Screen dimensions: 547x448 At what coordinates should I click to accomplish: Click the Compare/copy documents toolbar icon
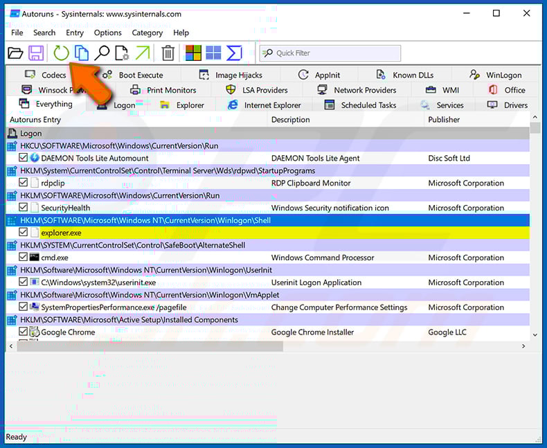[82, 53]
